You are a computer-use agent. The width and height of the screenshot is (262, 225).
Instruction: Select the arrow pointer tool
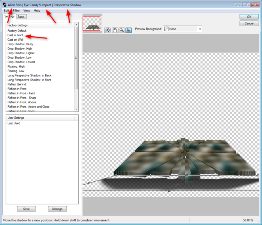pyautogui.click(x=129, y=30)
